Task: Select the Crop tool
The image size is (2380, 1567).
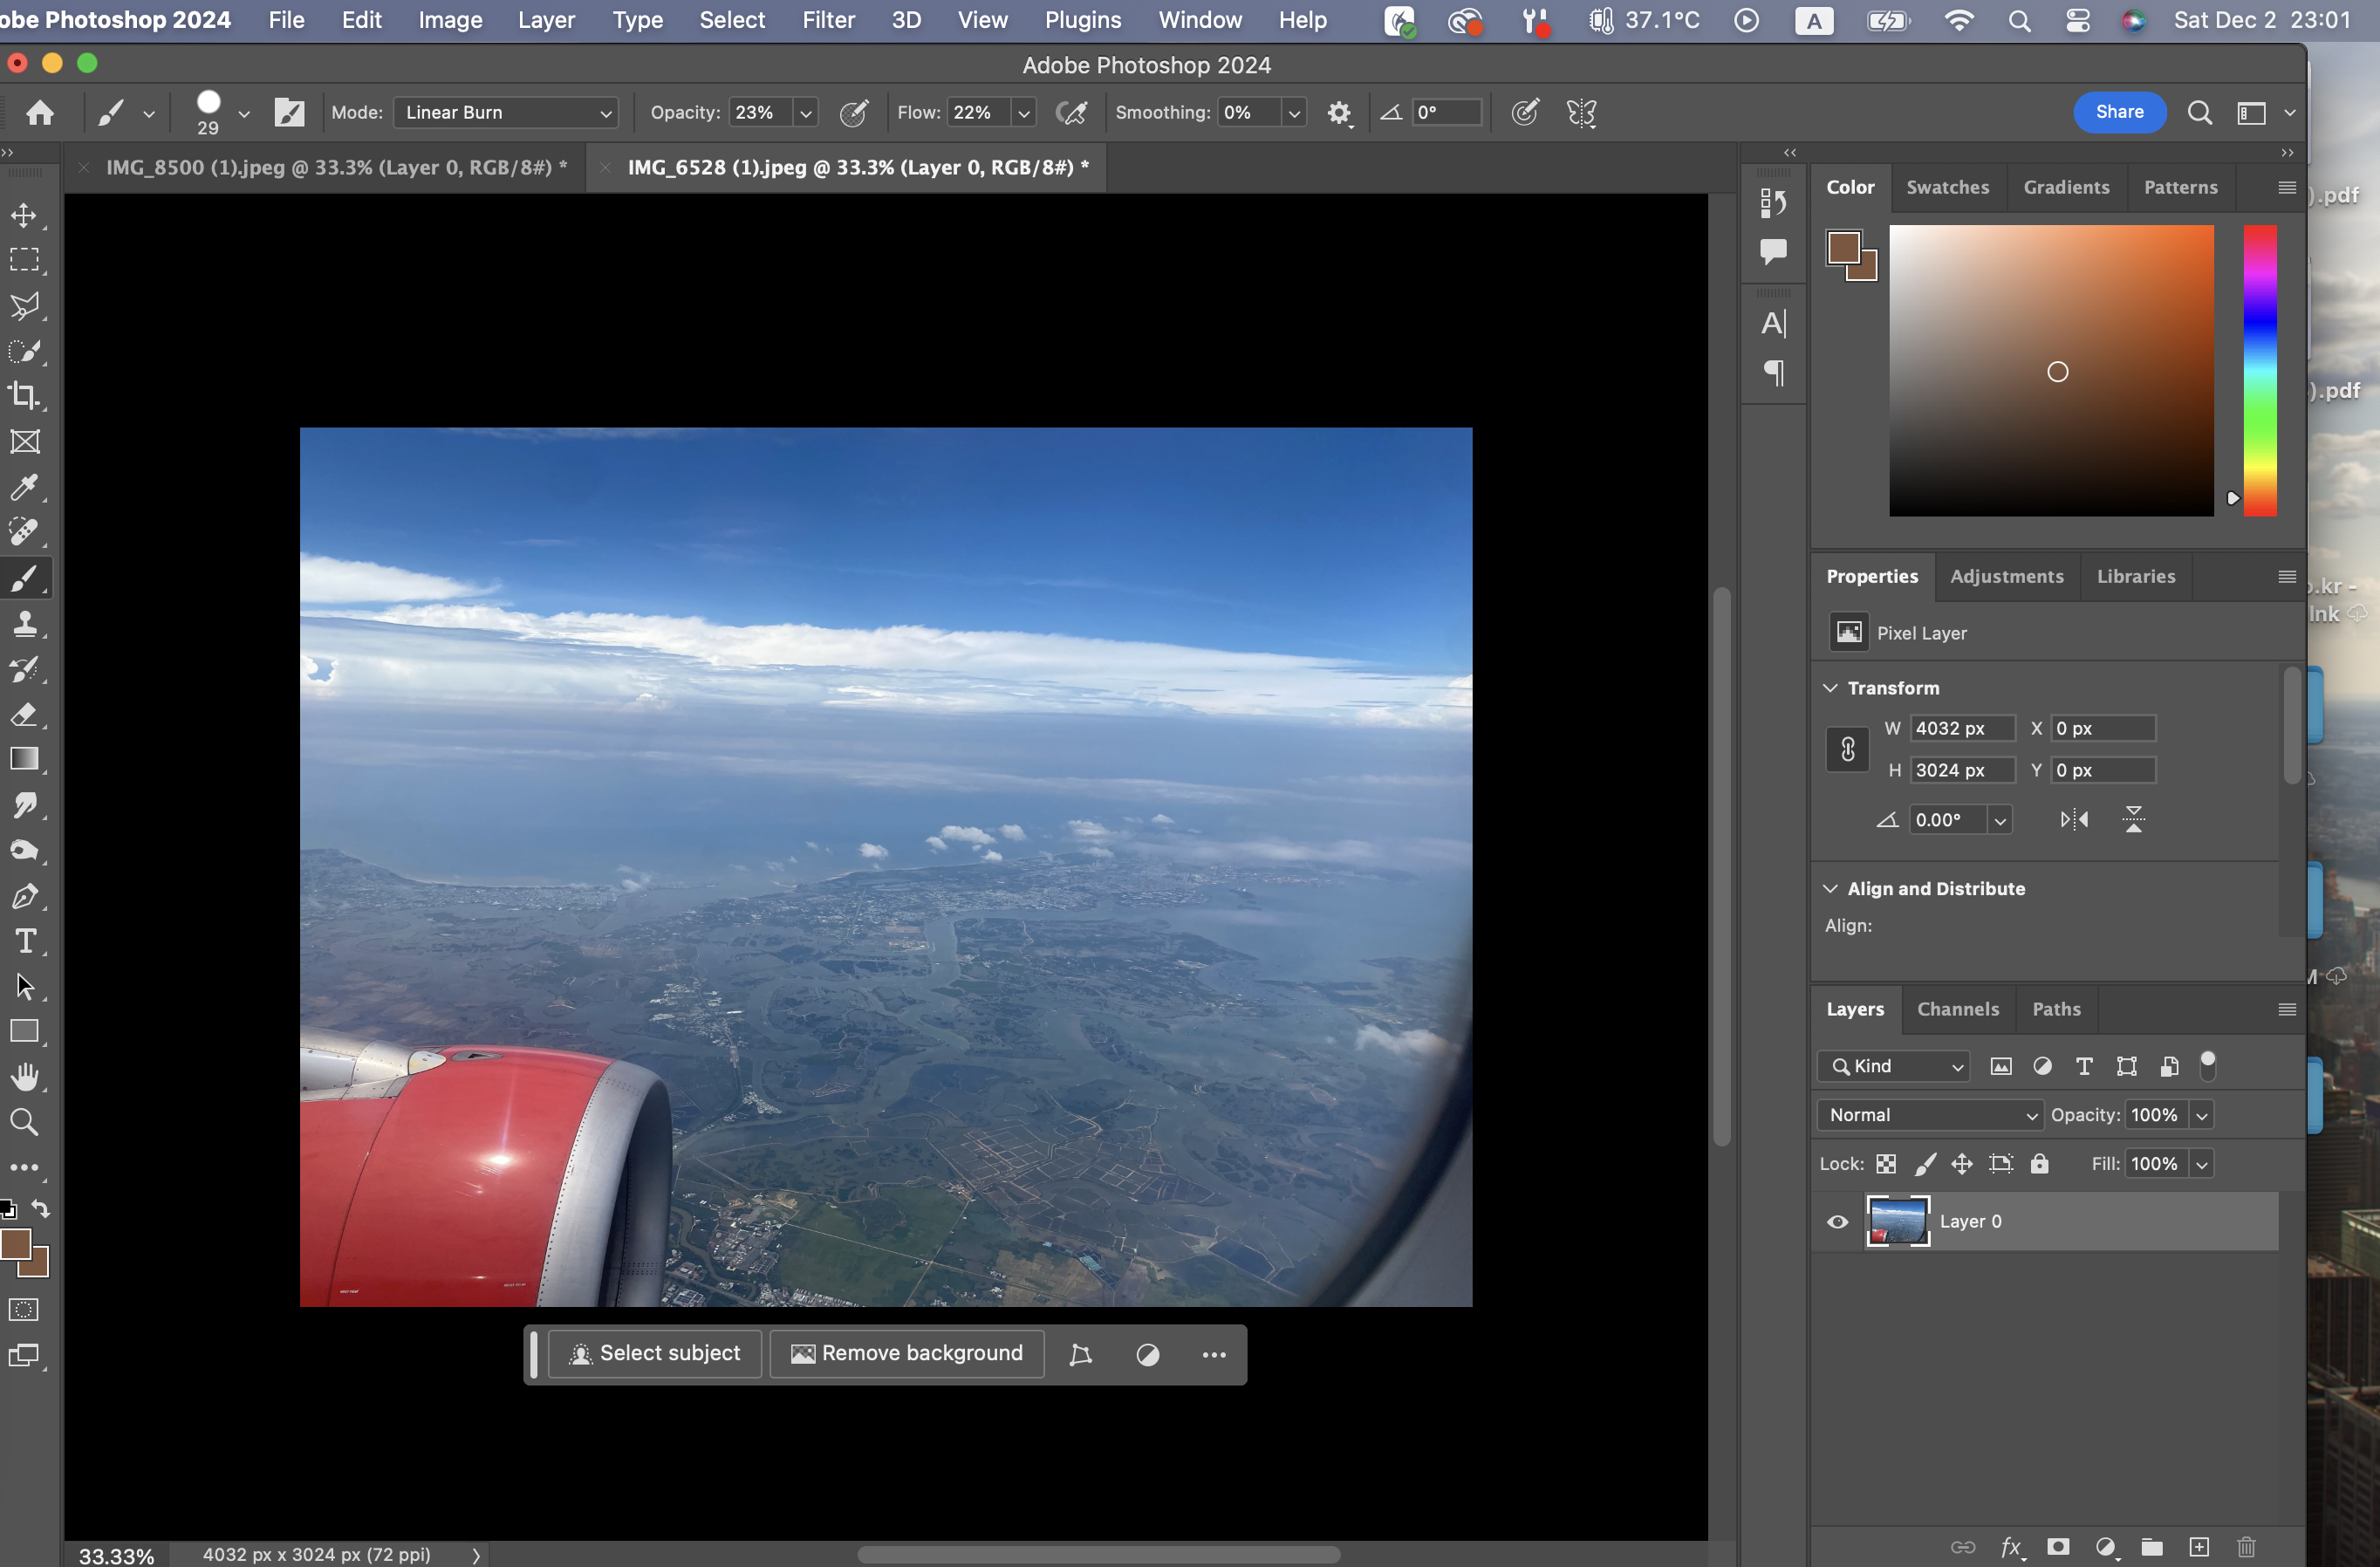Action: 24,396
